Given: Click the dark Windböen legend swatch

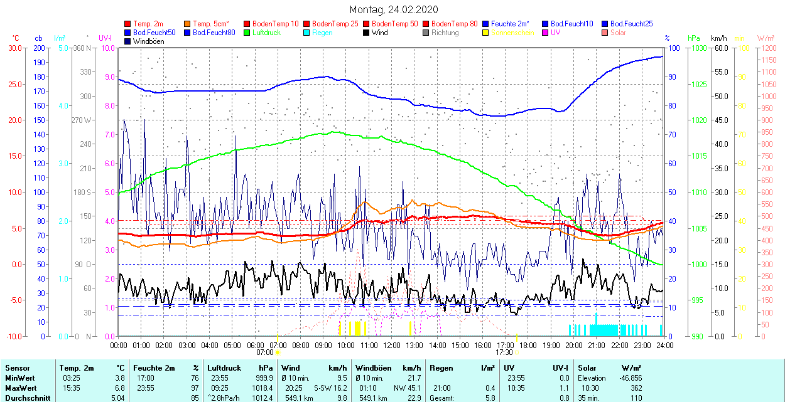Looking at the screenshot, I should [128, 41].
